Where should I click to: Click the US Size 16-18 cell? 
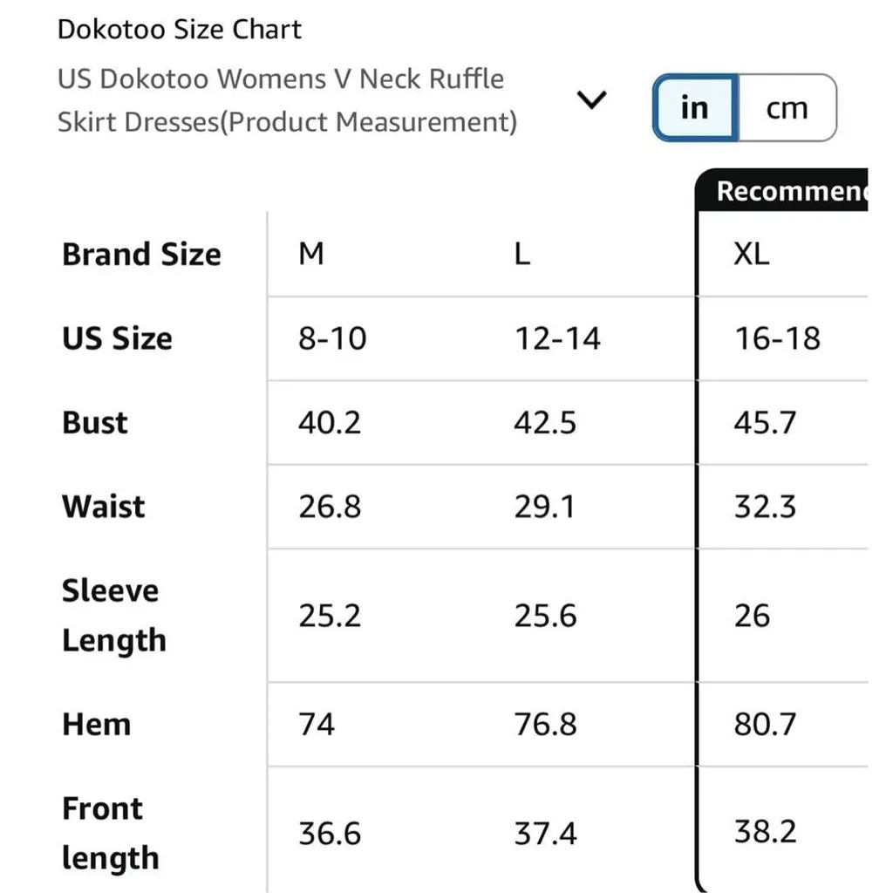(777, 338)
